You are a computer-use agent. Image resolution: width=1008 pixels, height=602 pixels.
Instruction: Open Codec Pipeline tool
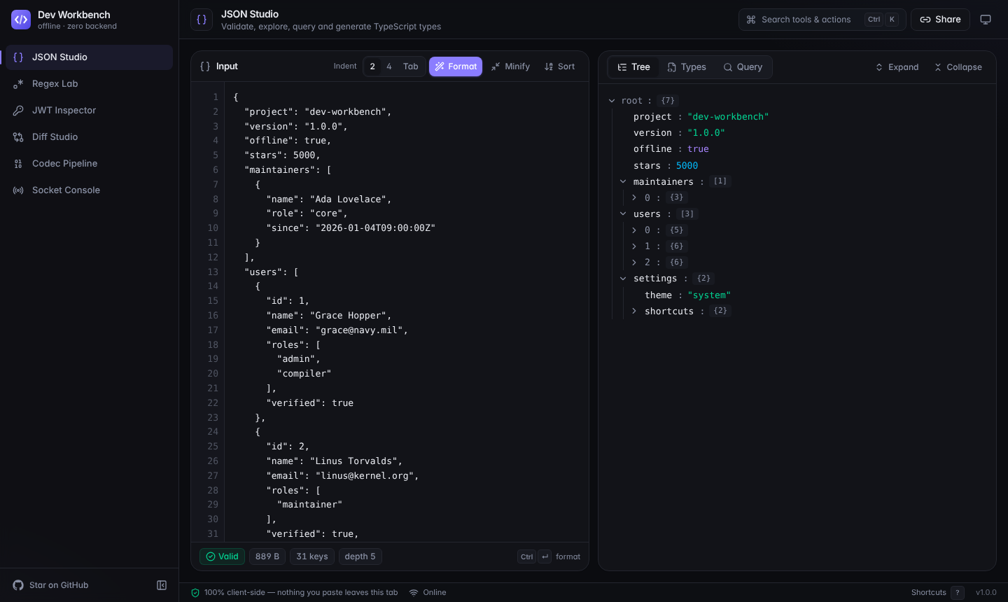click(x=89, y=164)
